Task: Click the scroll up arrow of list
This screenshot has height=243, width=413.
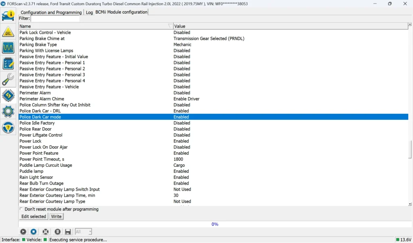Action: point(410,25)
